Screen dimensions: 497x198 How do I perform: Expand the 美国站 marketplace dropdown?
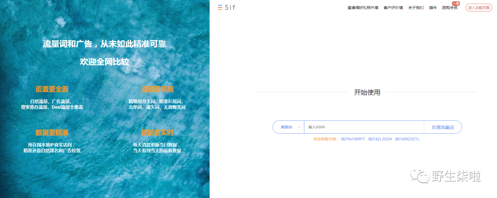point(288,127)
